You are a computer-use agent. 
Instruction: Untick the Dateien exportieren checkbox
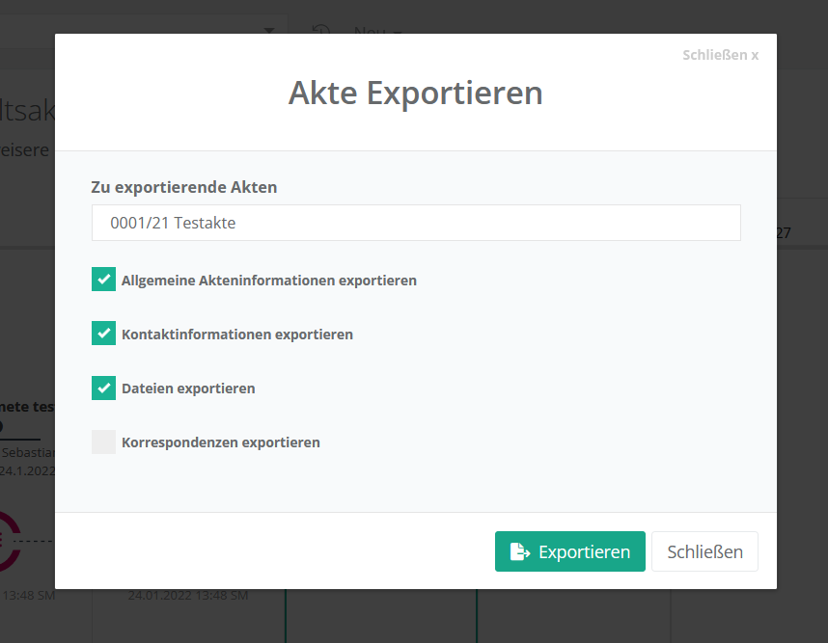[x=103, y=388]
